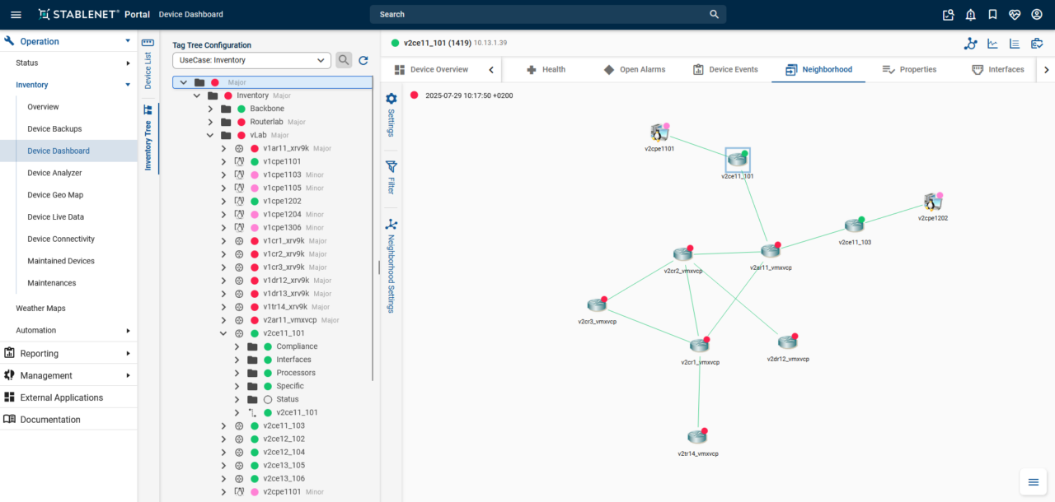
Task: Click the topology graph icon top right
Action: [970, 44]
